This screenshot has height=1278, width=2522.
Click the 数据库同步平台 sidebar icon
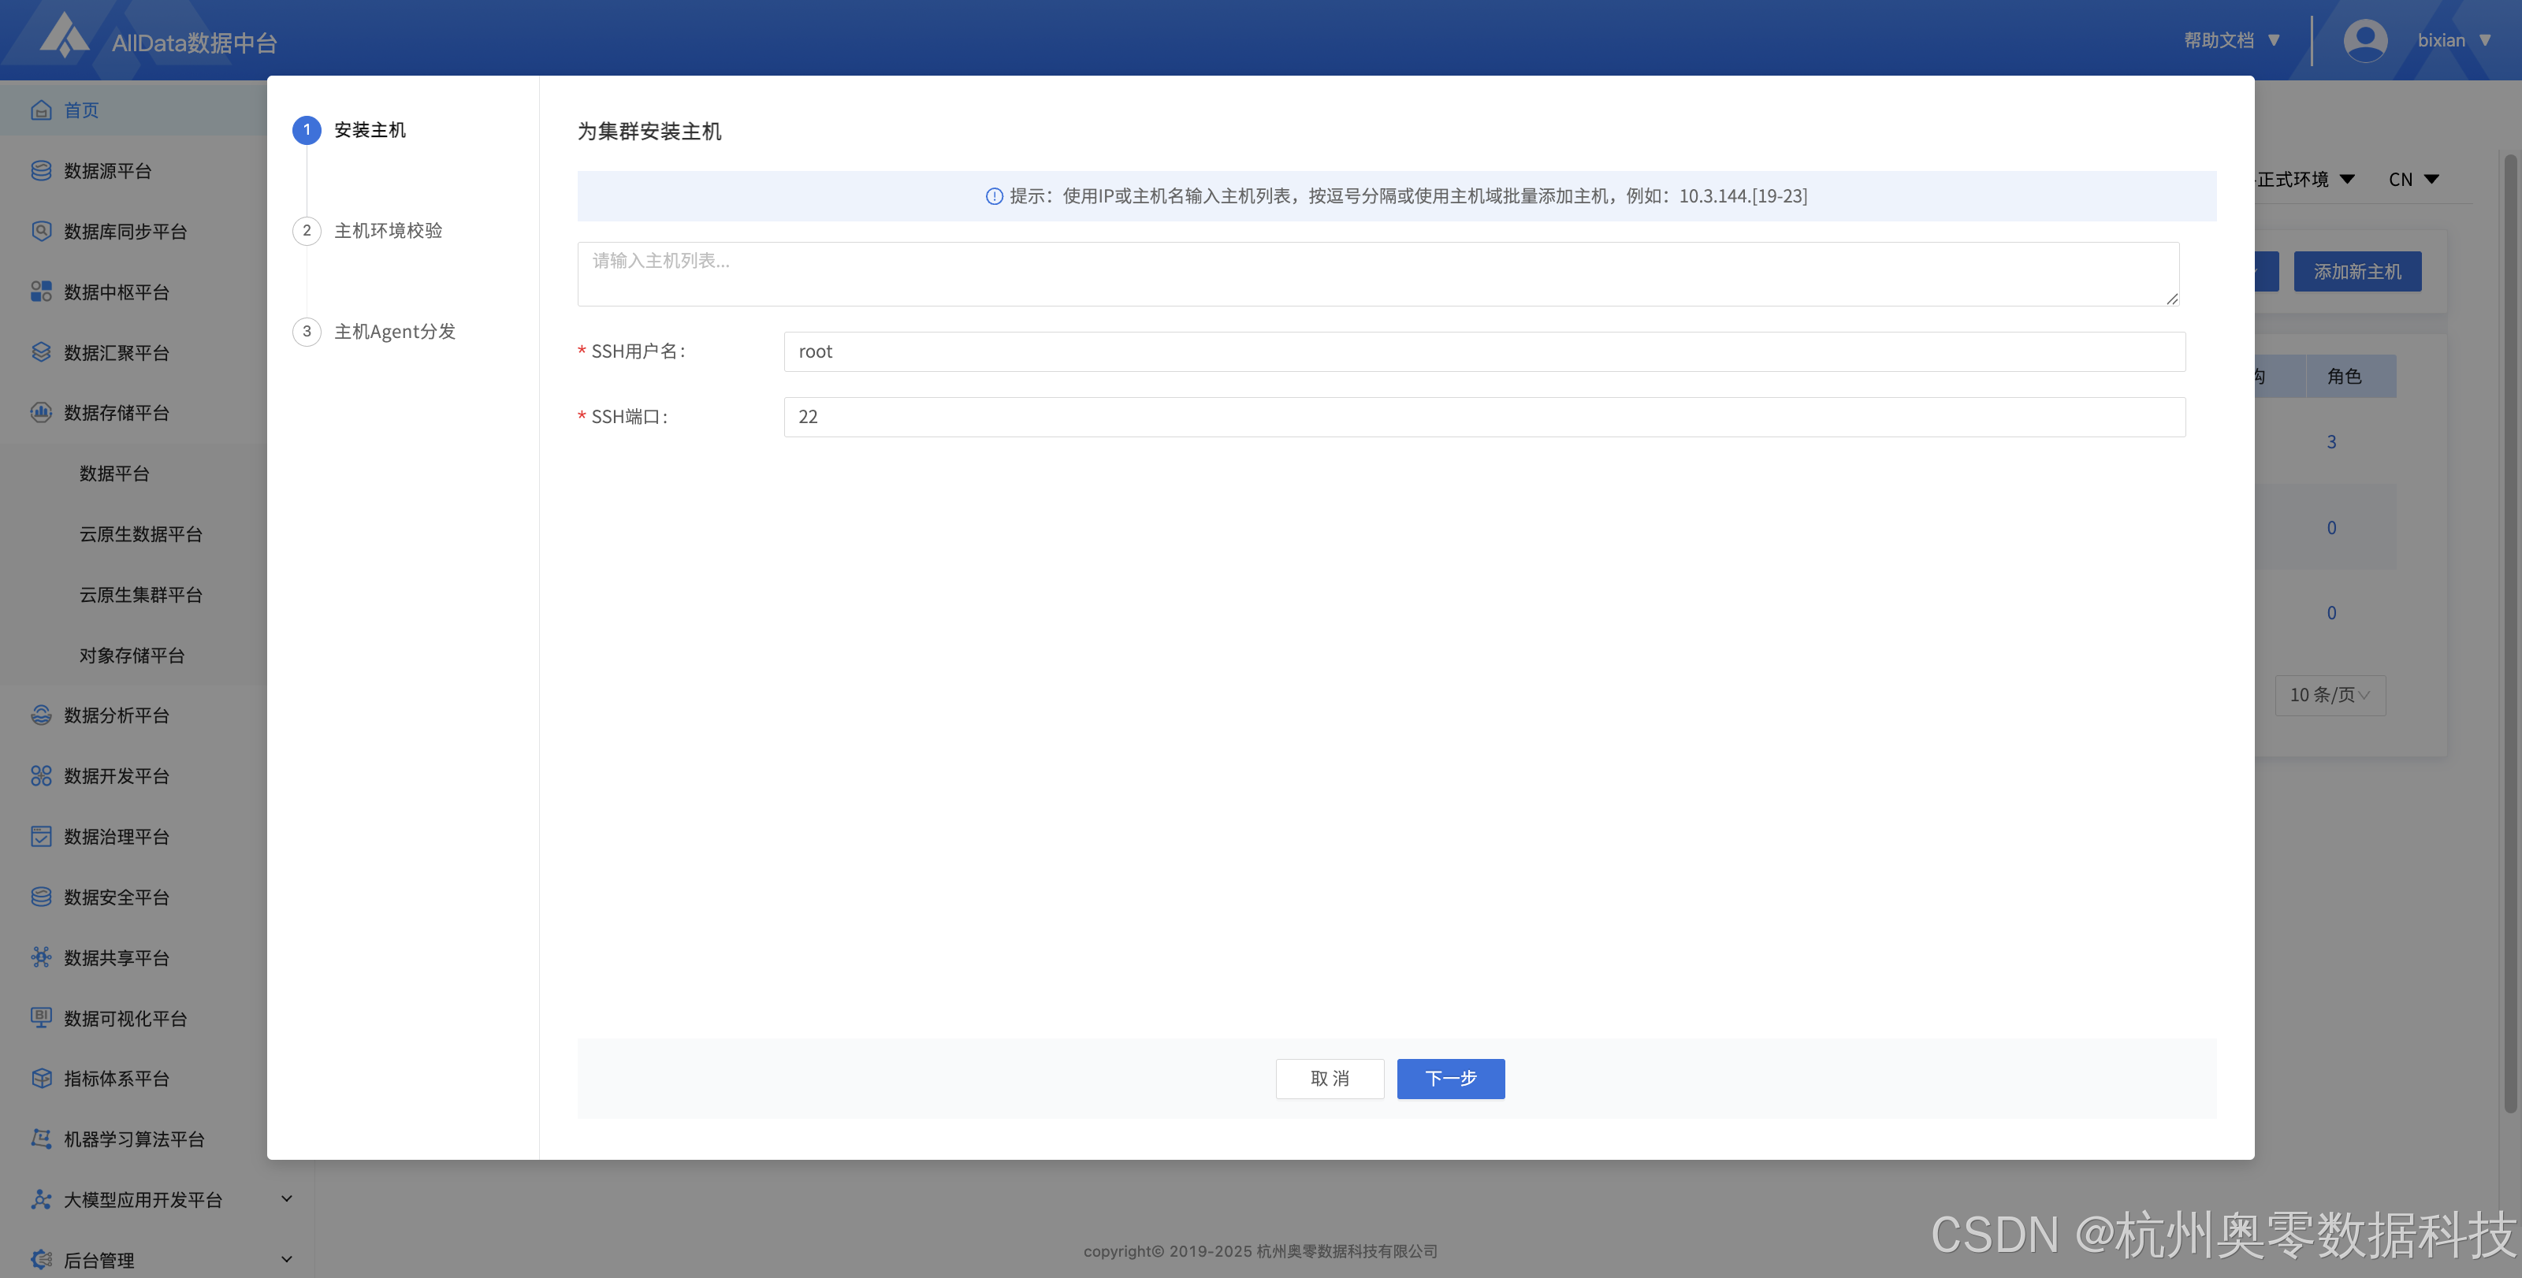click(40, 232)
